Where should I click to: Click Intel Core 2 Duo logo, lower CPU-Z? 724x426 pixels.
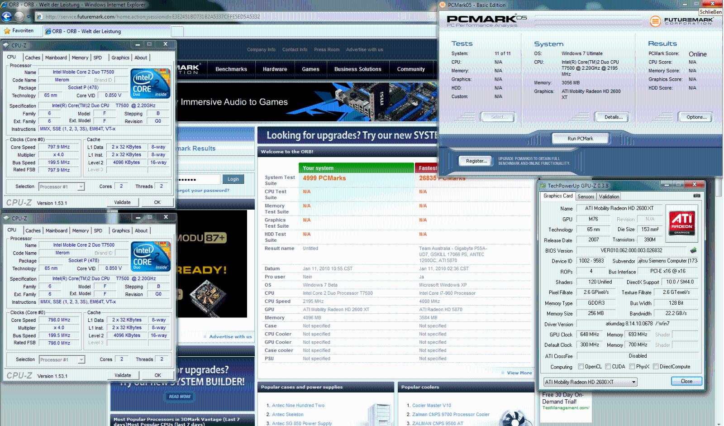151,256
